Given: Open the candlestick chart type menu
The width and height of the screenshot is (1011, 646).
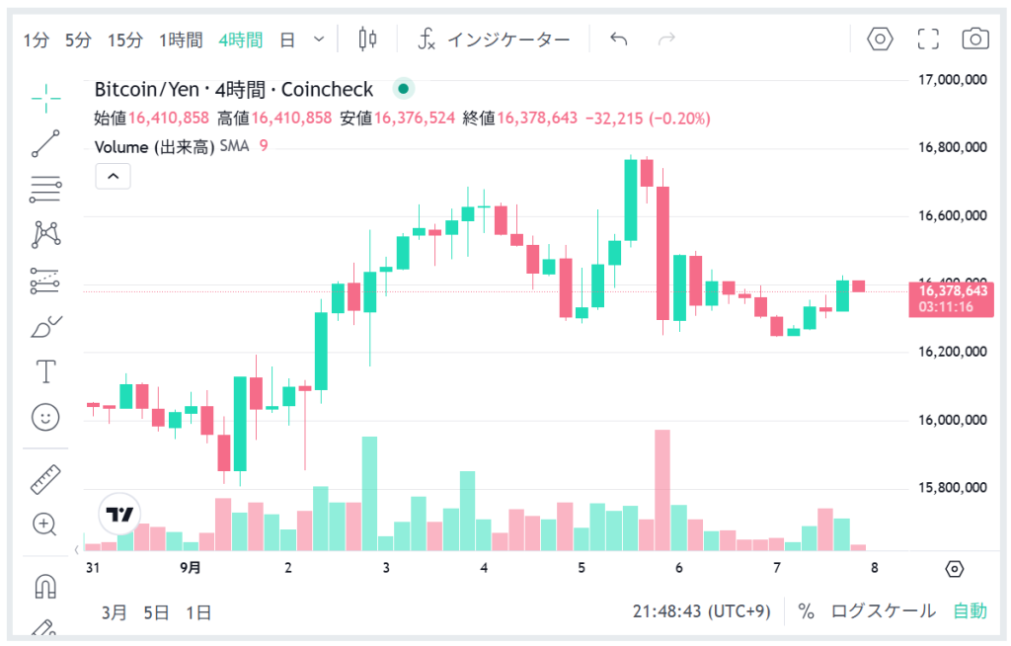Looking at the screenshot, I should 367,40.
